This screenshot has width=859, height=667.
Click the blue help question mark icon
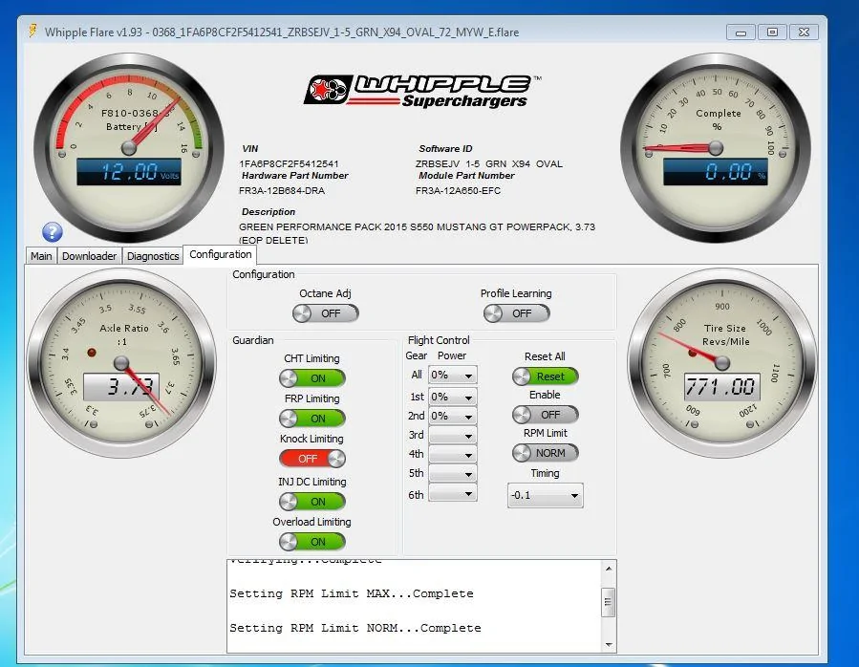[52, 232]
